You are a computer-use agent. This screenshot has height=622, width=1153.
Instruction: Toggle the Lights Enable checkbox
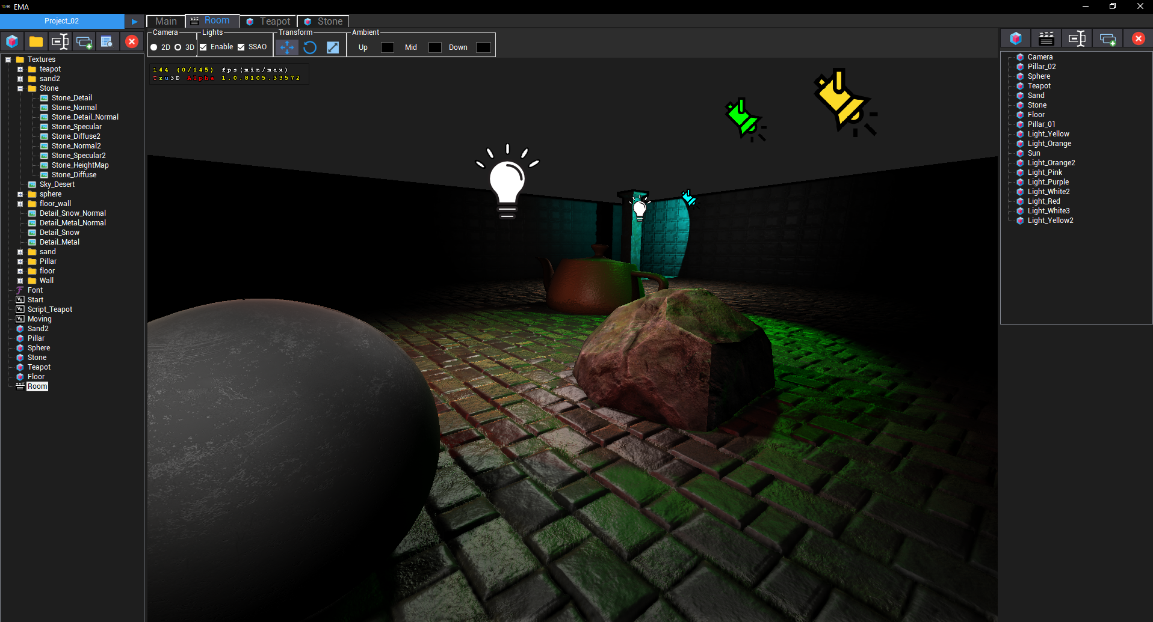tap(203, 47)
